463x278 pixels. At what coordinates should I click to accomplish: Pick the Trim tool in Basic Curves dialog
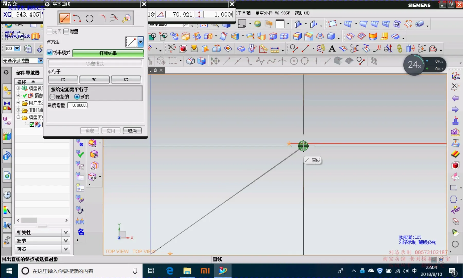(x=114, y=18)
